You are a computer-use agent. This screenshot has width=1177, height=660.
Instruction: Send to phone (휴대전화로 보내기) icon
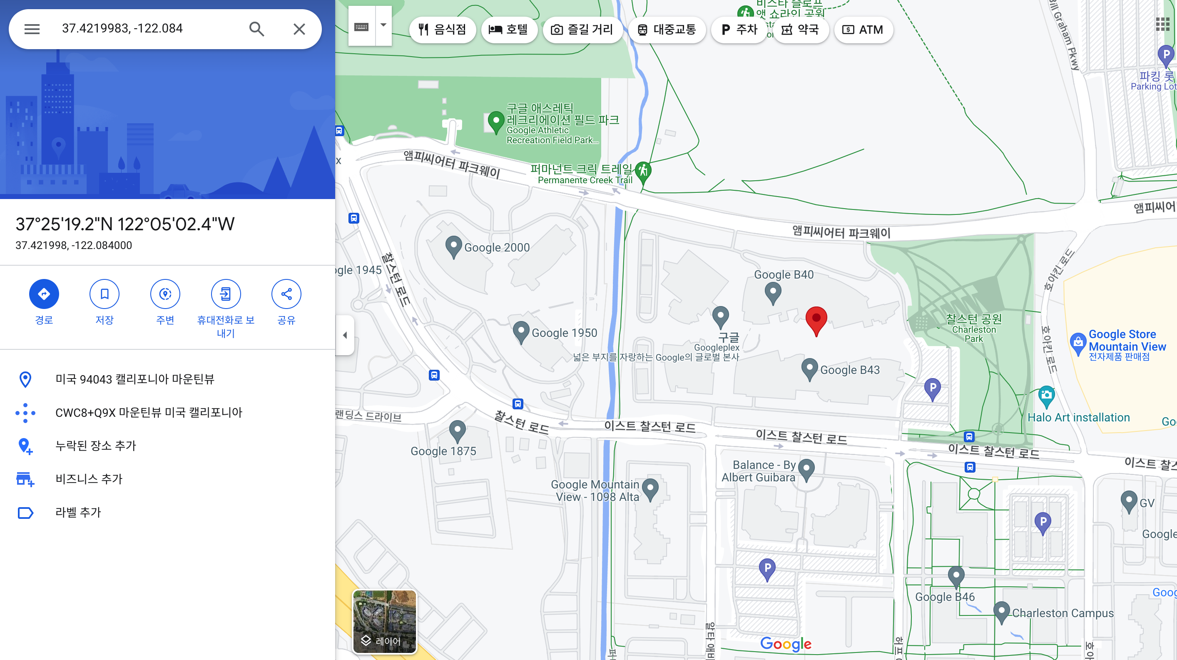click(226, 294)
